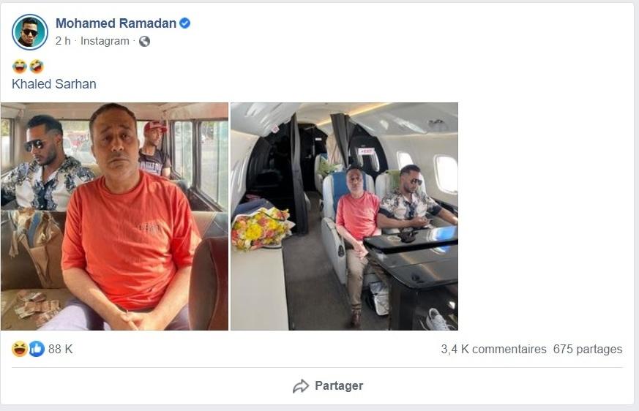The height and width of the screenshot is (411, 639).
Task: Open the Mohamed Ramadan page name link
Action: click(x=116, y=23)
